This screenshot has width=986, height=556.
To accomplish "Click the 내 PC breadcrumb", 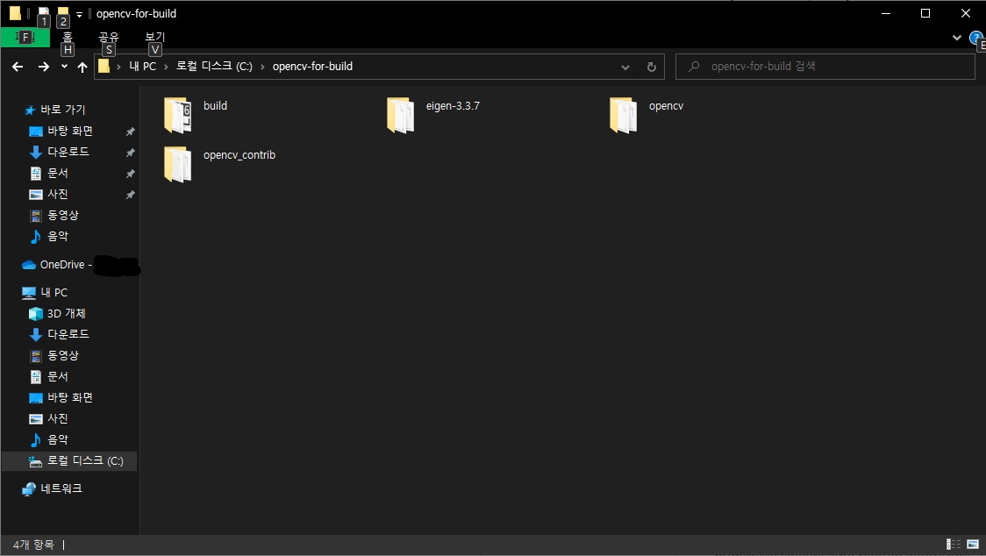I will click(x=143, y=66).
